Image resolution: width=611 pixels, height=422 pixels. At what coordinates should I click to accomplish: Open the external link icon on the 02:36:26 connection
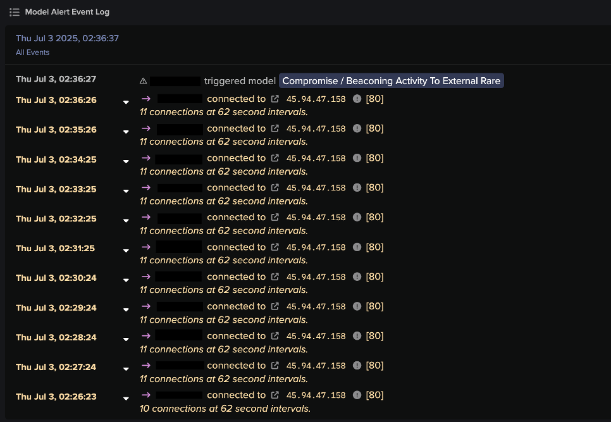(275, 99)
